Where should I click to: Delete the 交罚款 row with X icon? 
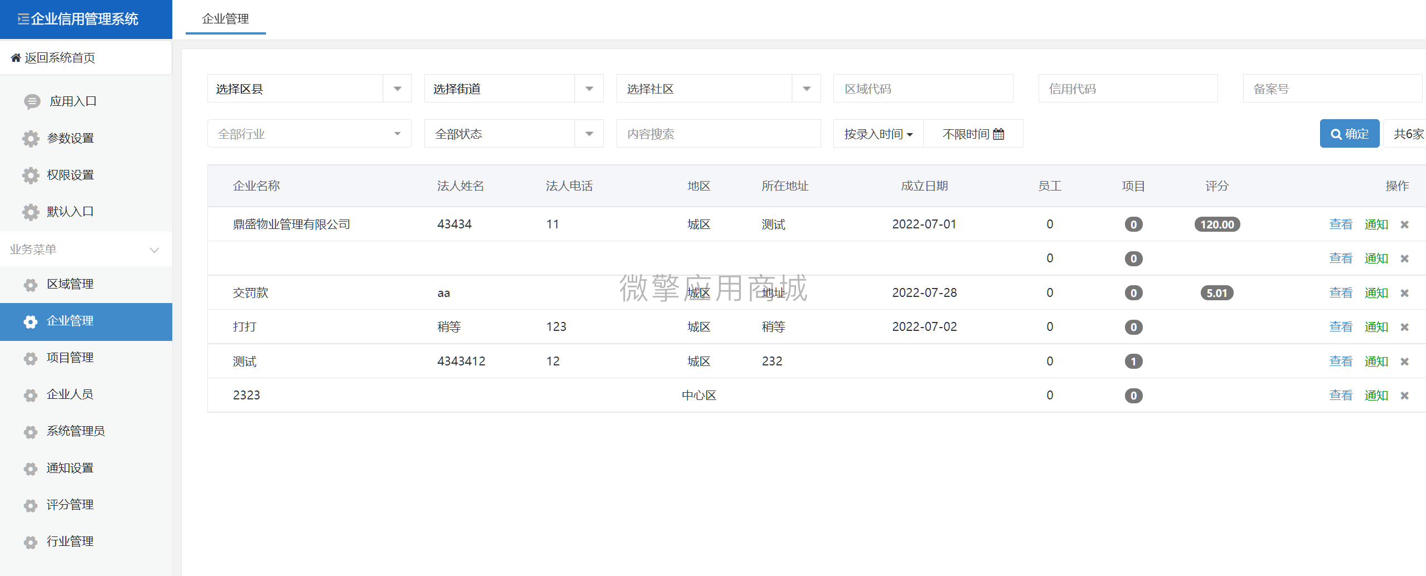[x=1405, y=293]
